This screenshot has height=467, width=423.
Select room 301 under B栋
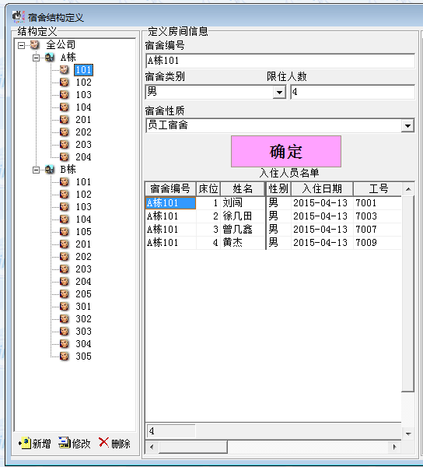tap(83, 306)
